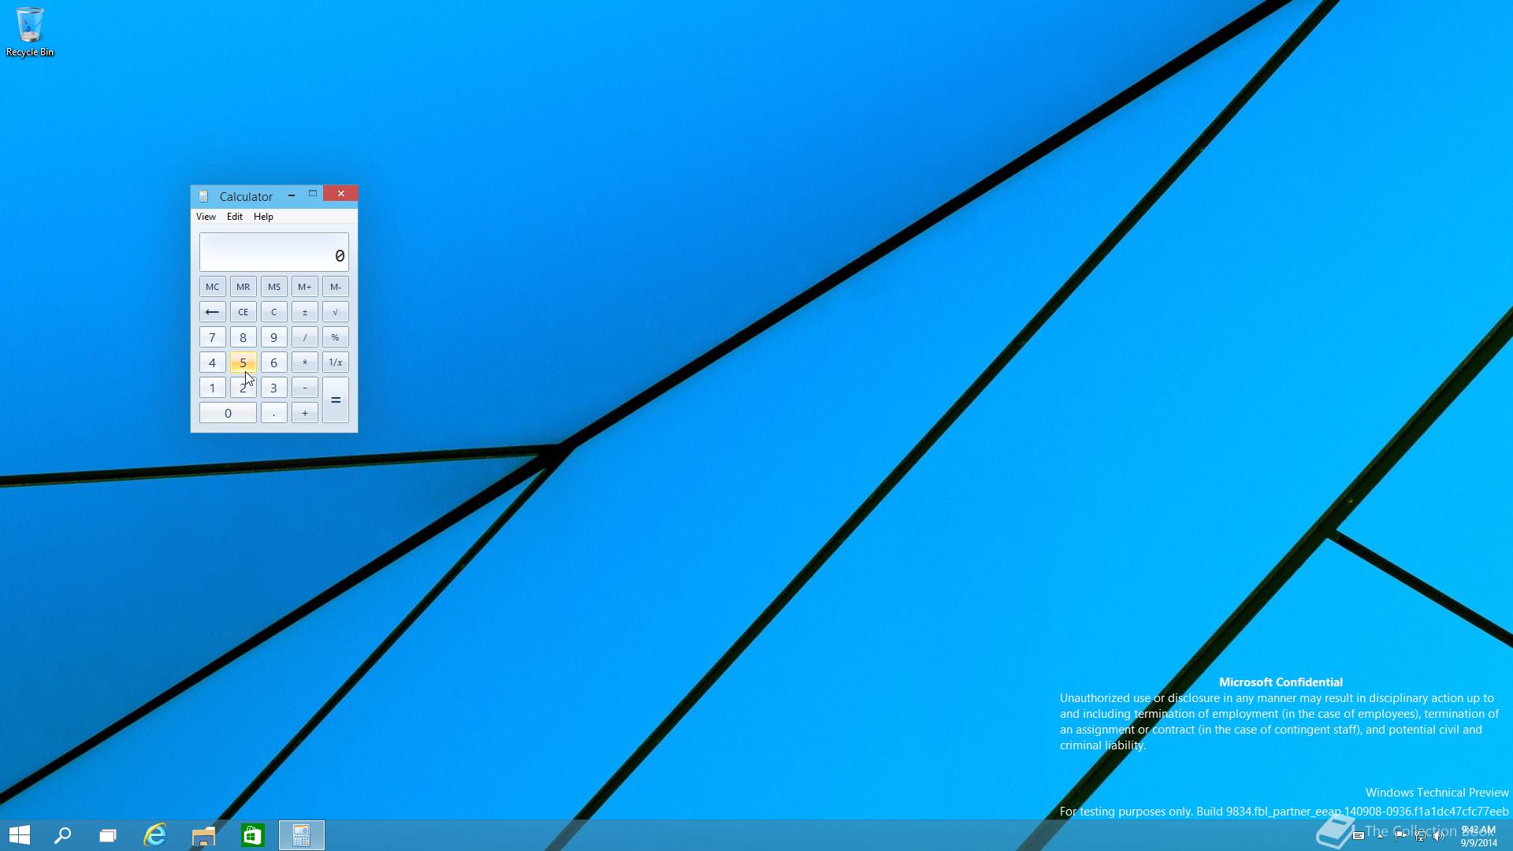Viewport: 1513px width, 851px height.
Task: Click the CE clear entry button
Action: 243,312
